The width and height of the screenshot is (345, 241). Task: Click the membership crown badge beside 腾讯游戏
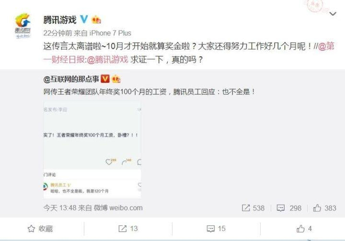tap(97, 20)
